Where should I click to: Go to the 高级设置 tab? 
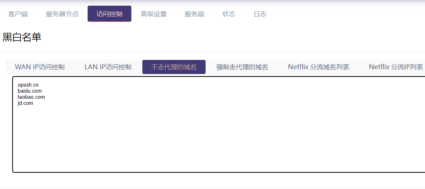click(153, 14)
